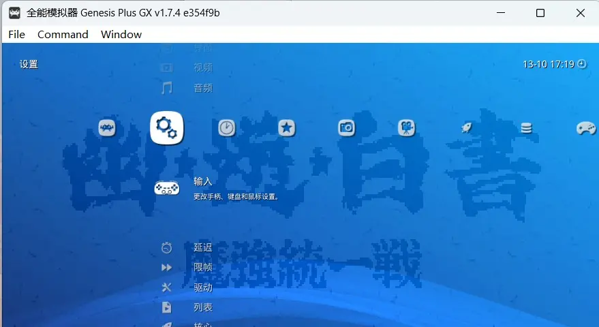Select the 视频 video settings entry
This screenshot has height=327, width=599.
203,67
